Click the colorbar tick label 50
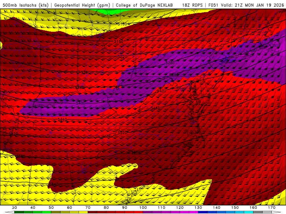 click(51, 208)
